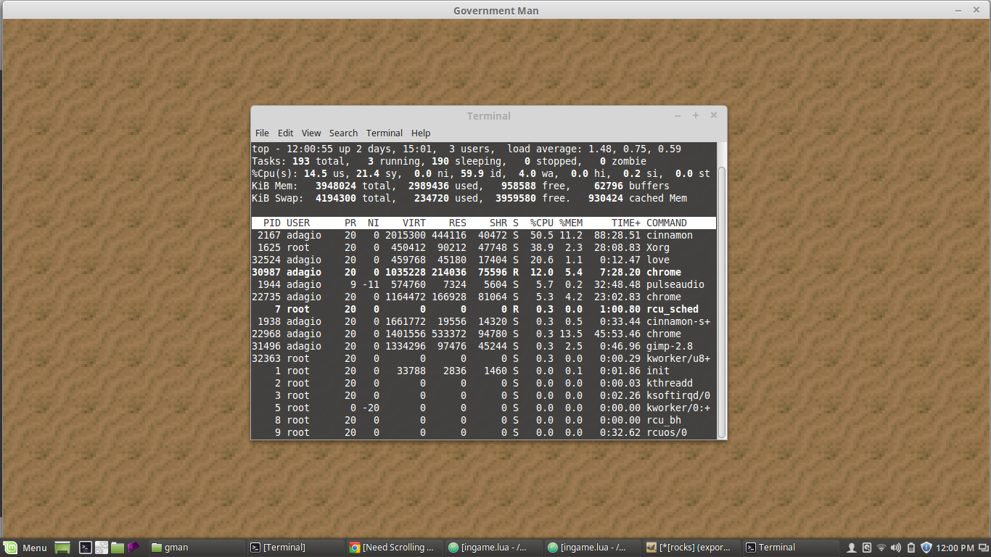
Task: Open the Linux Mint Menu button
Action: [26, 548]
